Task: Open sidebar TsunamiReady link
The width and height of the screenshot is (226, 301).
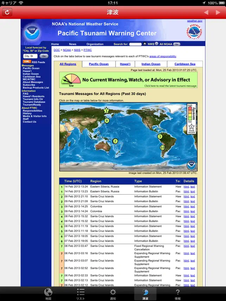Action: coord(32,105)
